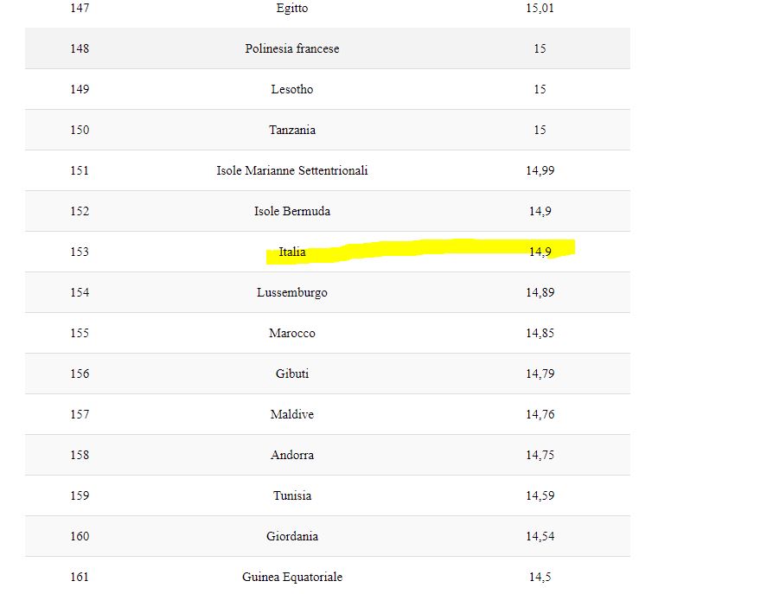Click the Marocco country name
Screen dimensions: 773x594
(292, 334)
